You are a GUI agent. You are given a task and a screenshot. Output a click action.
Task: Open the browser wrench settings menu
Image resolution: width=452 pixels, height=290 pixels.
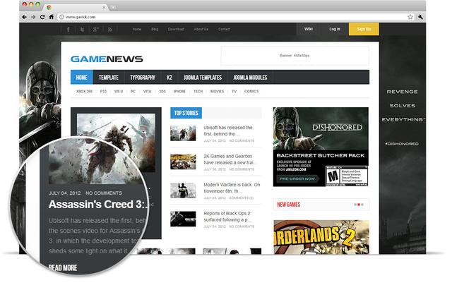click(x=420, y=17)
